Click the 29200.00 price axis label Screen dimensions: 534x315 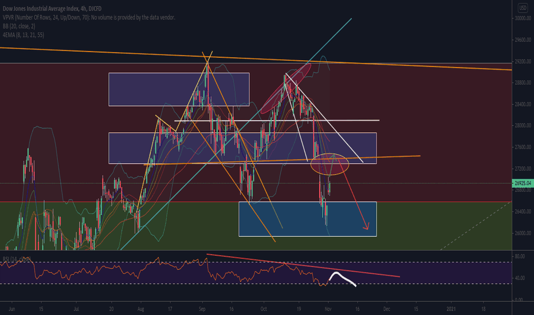point(523,62)
